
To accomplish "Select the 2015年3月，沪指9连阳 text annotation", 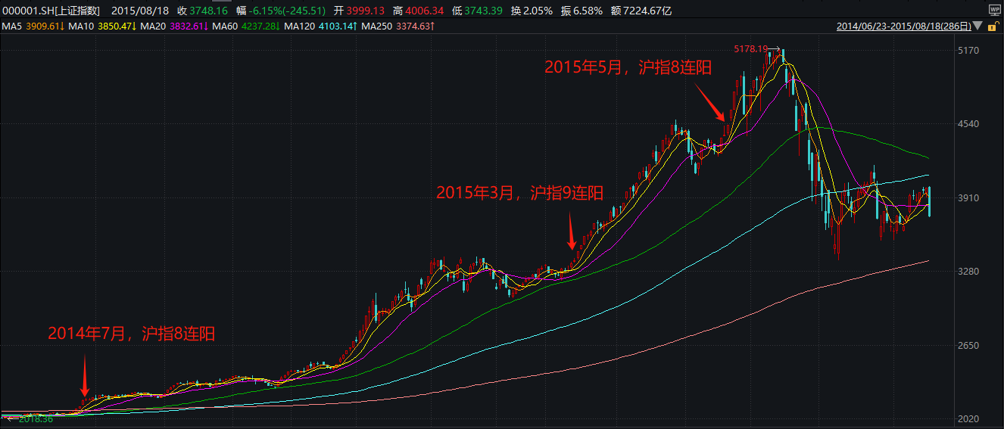I will click(x=519, y=193).
